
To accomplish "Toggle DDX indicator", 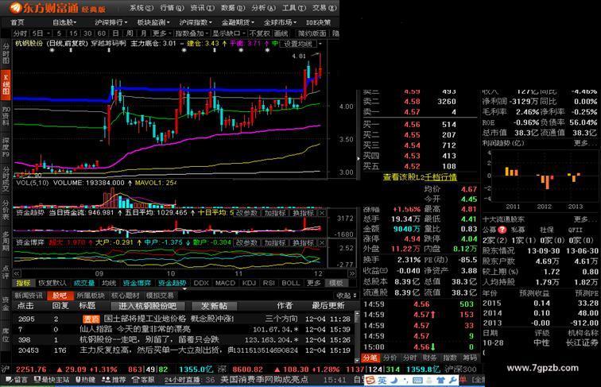I will click(201, 283).
